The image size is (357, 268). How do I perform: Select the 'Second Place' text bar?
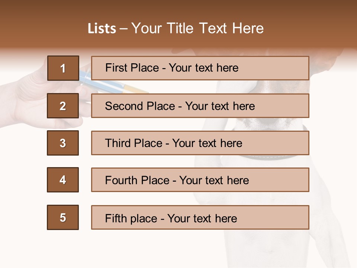pyautogui.click(x=200, y=106)
